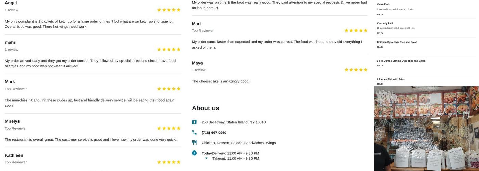
Task: Click mahri's five-star rating
Action: 169,49
